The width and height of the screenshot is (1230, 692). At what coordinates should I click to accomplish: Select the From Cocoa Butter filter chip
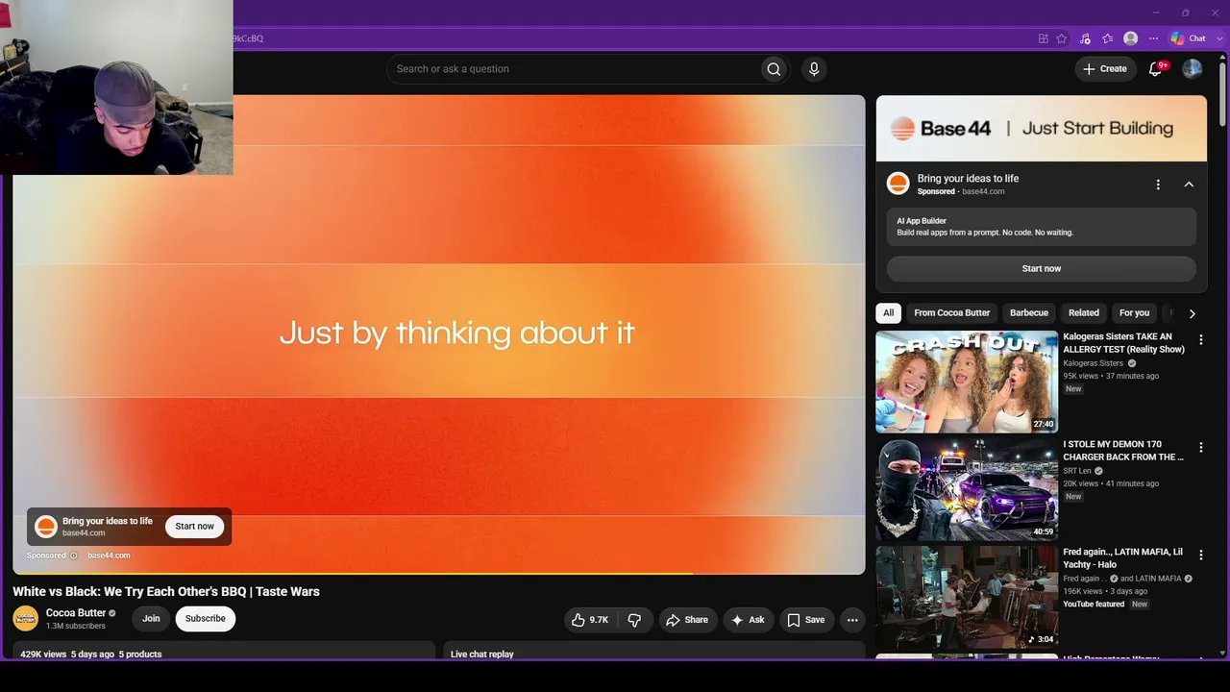pyautogui.click(x=952, y=313)
